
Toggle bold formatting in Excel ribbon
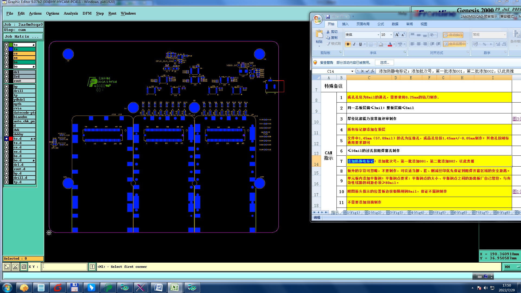348,44
